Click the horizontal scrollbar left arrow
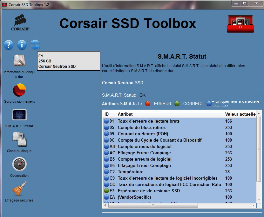Image resolution: width=264 pixels, height=217 pixels. pyautogui.click(x=105, y=205)
